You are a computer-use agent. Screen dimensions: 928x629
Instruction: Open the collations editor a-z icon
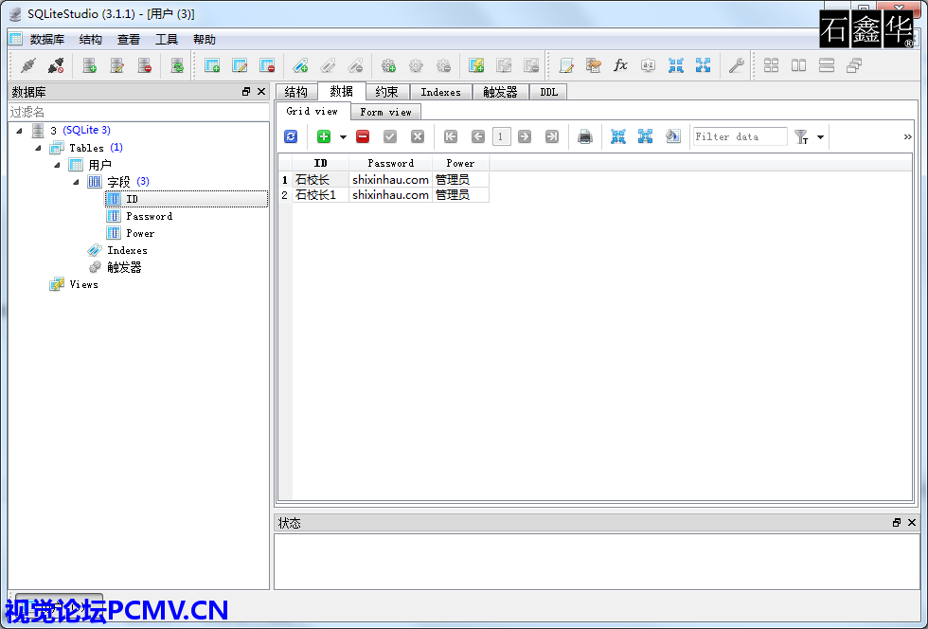point(648,65)
